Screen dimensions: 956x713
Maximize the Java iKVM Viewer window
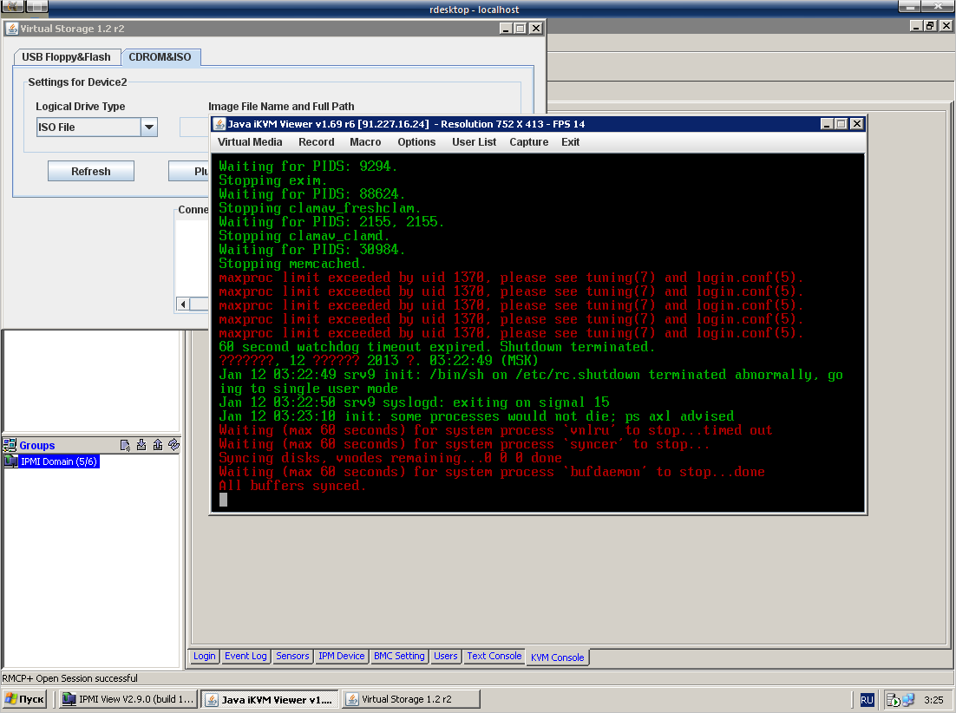841,124
